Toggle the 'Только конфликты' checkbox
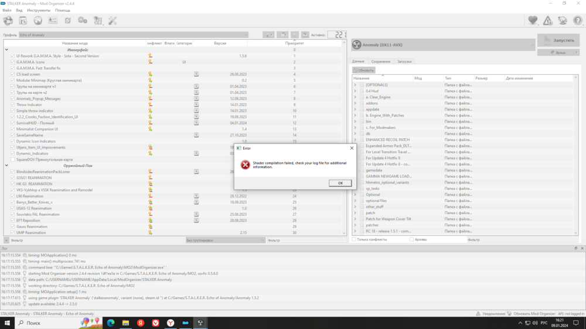This screenshot has height=329, width=586. [354, 239]
